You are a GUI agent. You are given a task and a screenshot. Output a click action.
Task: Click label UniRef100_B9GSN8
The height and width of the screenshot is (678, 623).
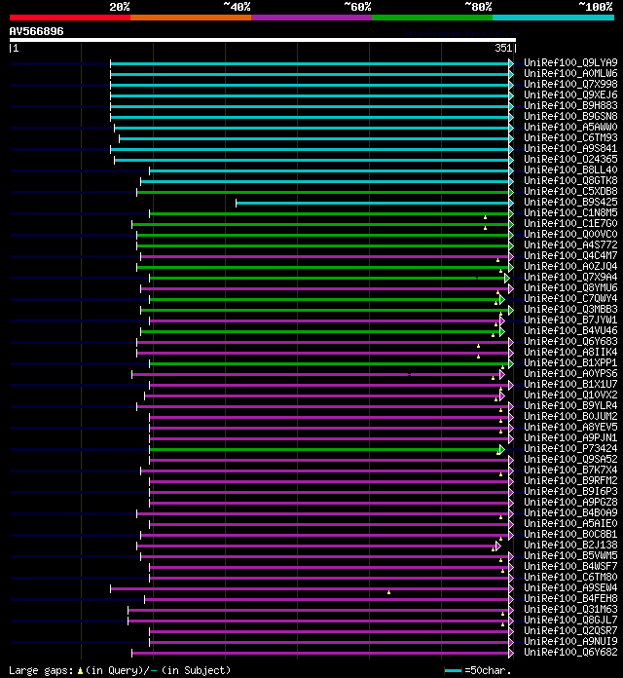pos(570,116)
